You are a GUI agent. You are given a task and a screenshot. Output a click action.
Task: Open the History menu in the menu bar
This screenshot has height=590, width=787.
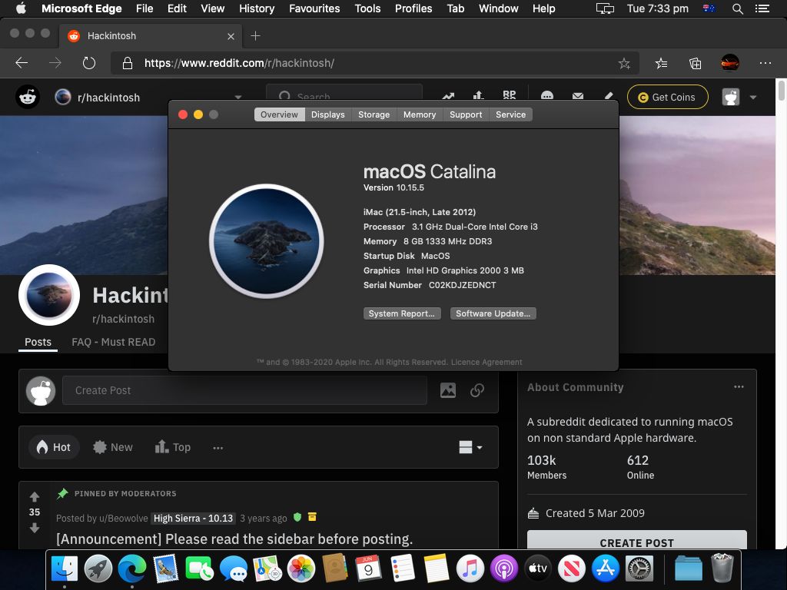tap(256, 8)
